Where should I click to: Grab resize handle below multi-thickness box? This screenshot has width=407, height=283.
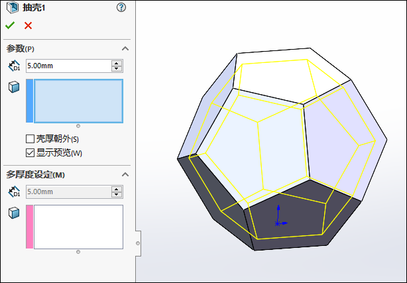[x=78, y=252]
